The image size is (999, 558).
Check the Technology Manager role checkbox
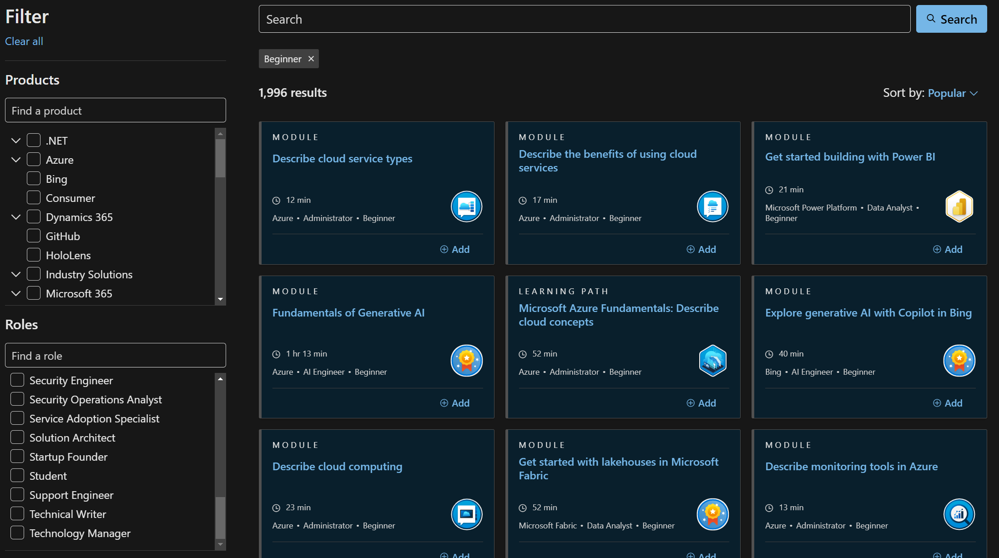(17, 533)
